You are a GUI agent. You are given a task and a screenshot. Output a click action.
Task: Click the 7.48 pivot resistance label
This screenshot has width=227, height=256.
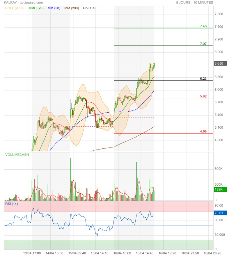203,26
